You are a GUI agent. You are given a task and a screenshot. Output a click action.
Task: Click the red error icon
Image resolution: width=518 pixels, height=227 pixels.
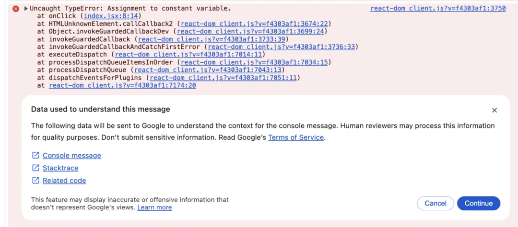(x=16, y=9)
